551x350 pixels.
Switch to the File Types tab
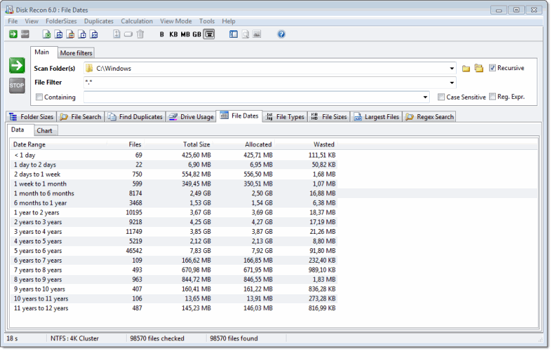click(x=285, y=117)
